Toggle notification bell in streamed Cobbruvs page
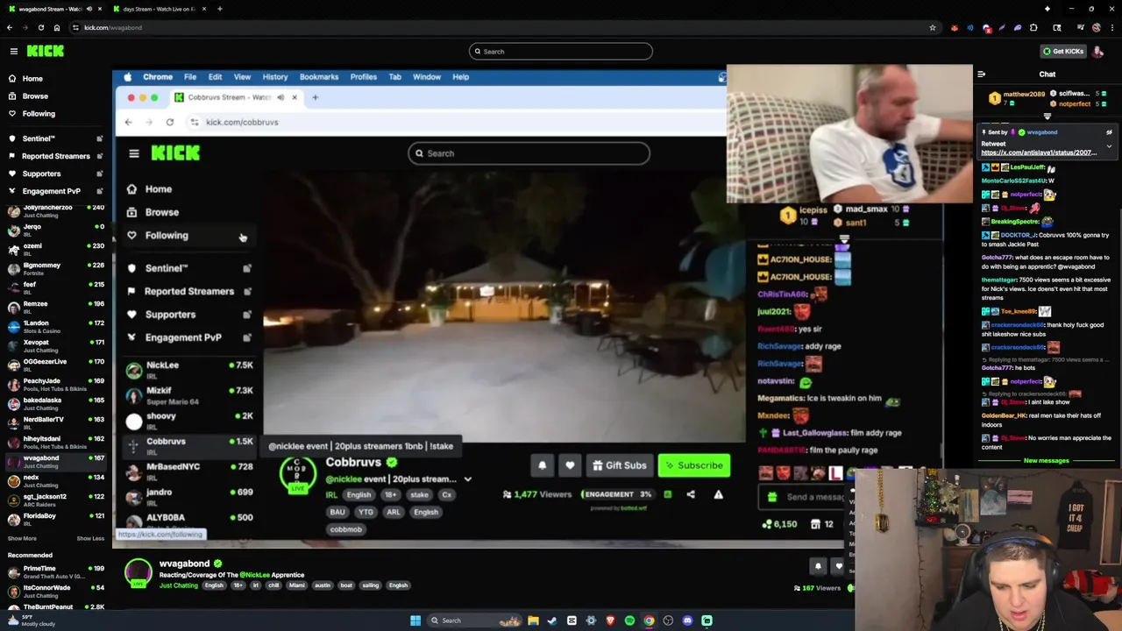This screenshot has width=1122, height=631. tap(542, 465)
